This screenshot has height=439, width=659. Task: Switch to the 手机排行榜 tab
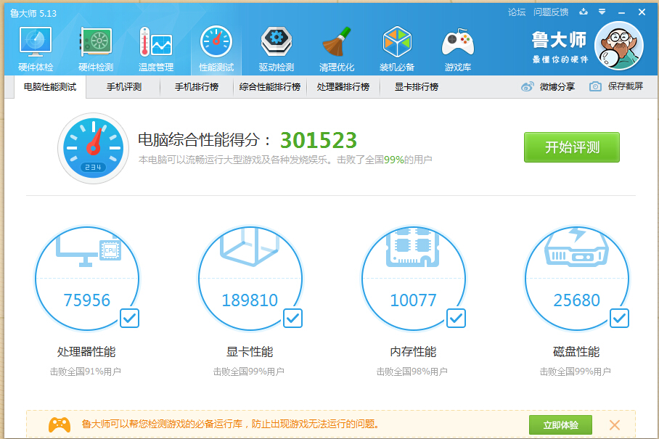[197, 87]
